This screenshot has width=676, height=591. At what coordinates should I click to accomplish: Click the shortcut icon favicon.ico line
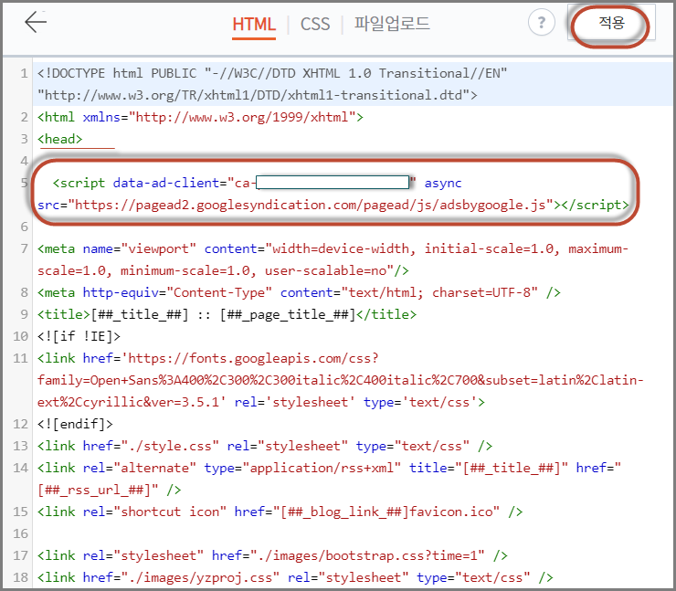tap(280, 512)
